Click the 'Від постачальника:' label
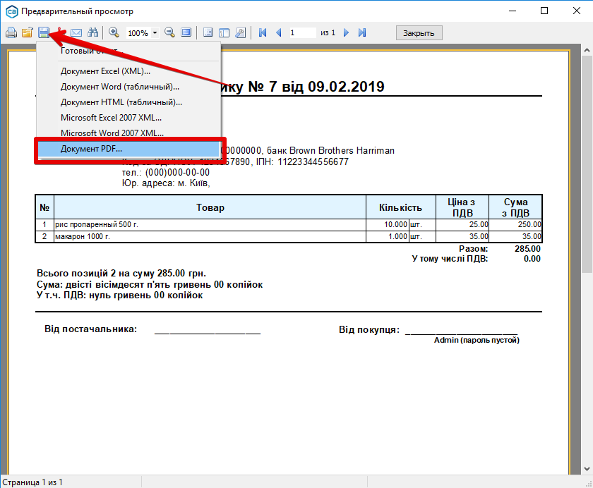The height and width of the screenshot is (488, 593). (x=91, y=329)
